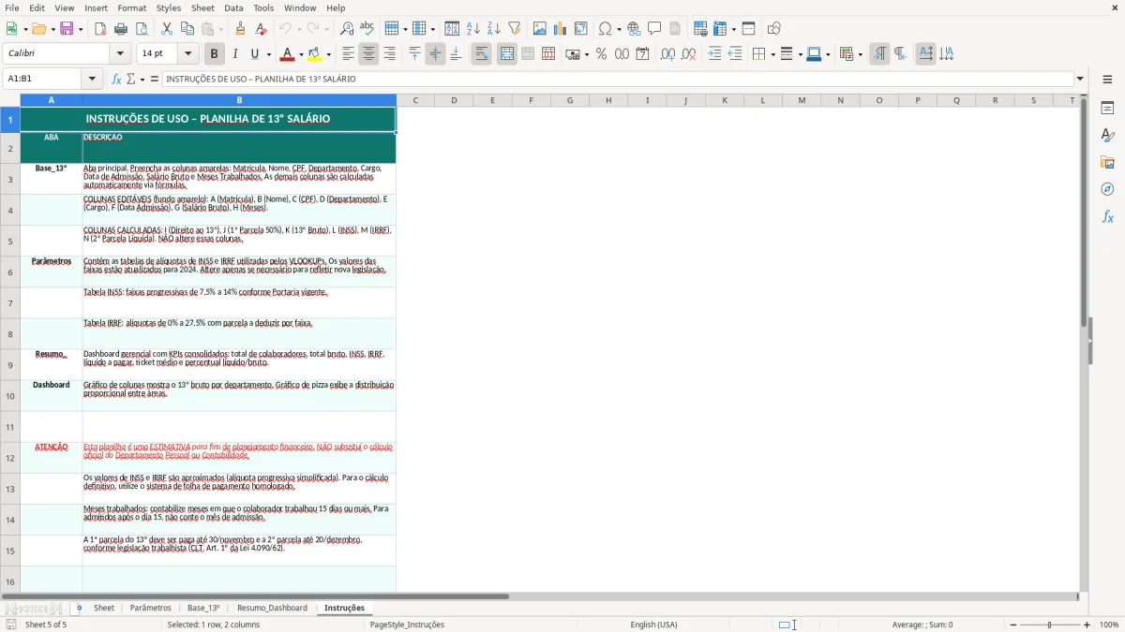Image resolution: width=1125 pixels, height=632 pixels.
Task: Insert a hyperlink
Action: 635,29
